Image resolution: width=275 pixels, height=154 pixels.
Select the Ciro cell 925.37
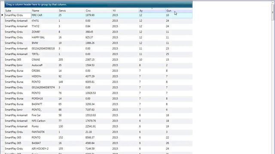pos(98,38)
